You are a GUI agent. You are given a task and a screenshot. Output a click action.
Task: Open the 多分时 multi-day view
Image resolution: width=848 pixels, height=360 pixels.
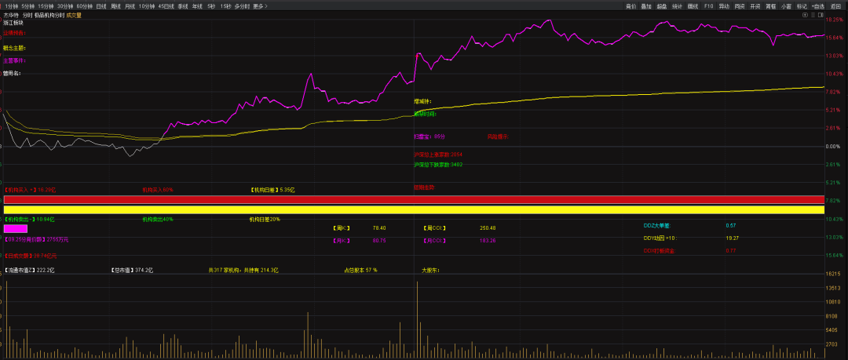tap(241, 5)
